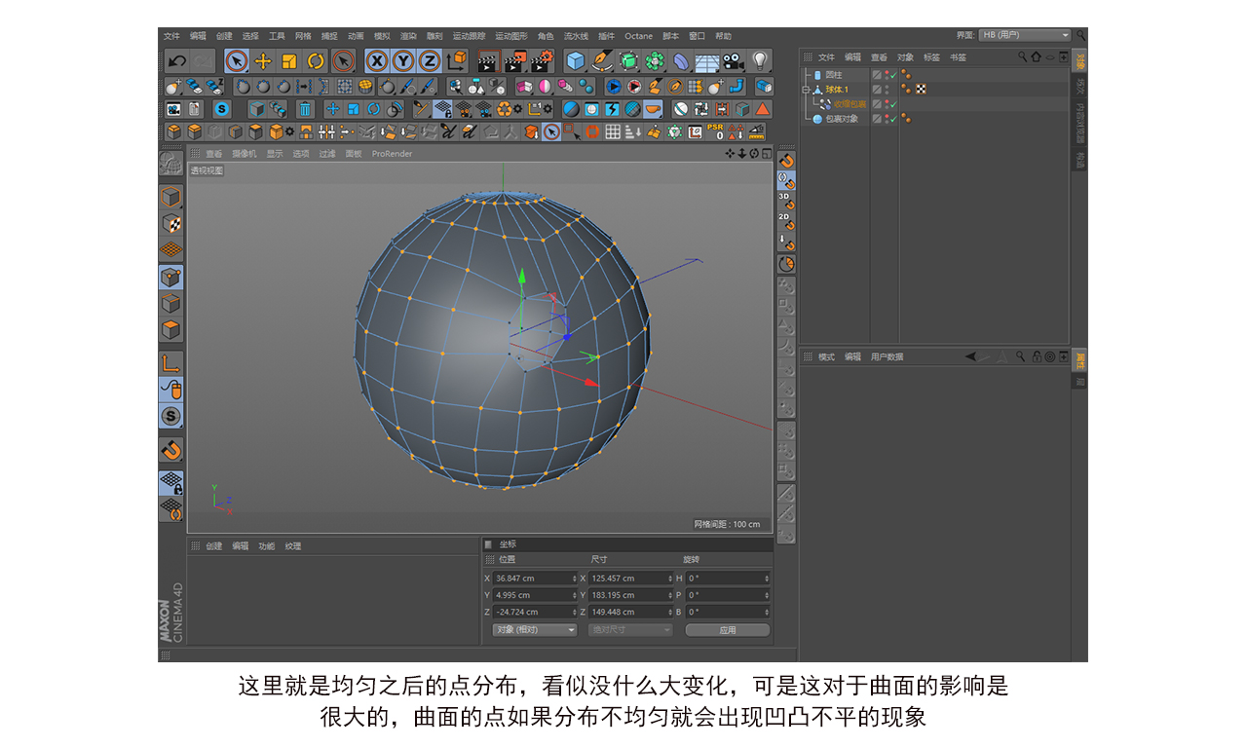The width and height of the screenshot is (1247, 748).
Task: Click the size Y field 183.195 cm
Action: pos(630,595)
